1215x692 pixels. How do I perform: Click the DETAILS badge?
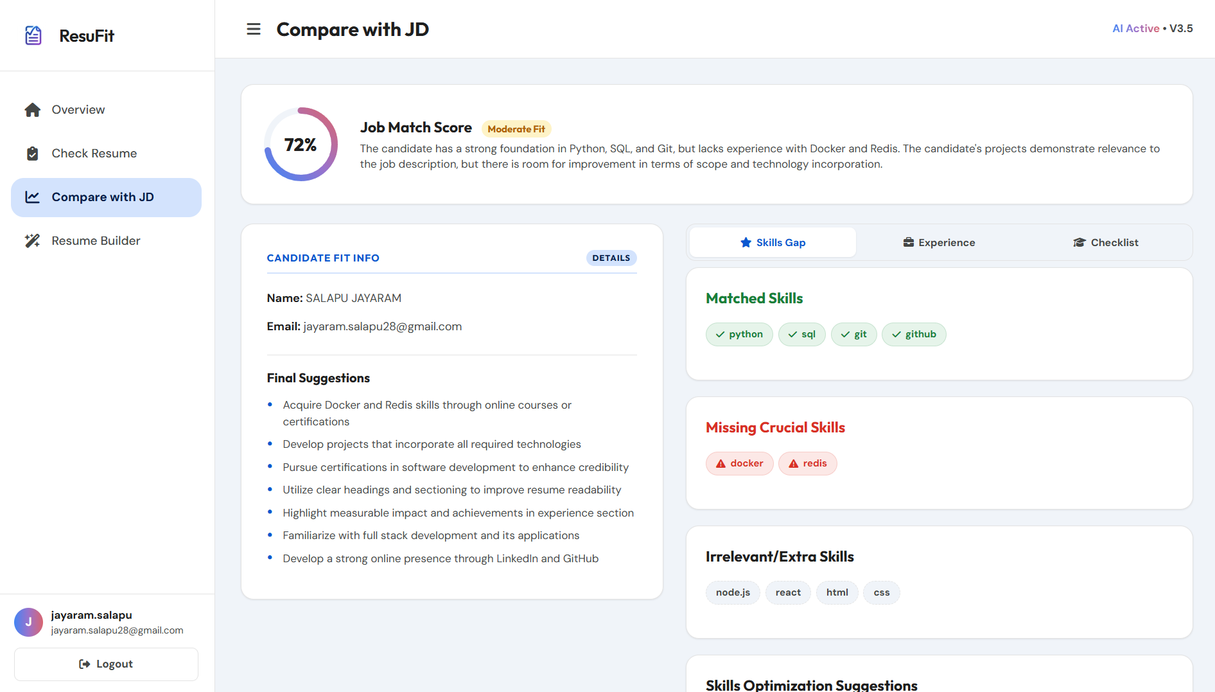(611, 258)
